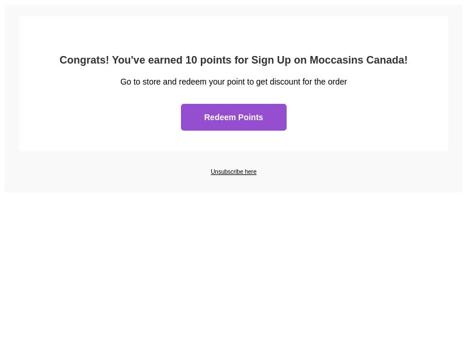Click the word 'Congrats!' in the heading
The image size is (467, 350).
[84, 60]
